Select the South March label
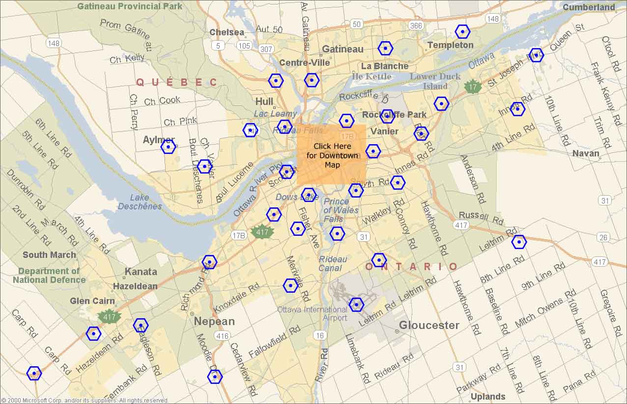Viewport: 627px width, 404px height. (49, 255)
